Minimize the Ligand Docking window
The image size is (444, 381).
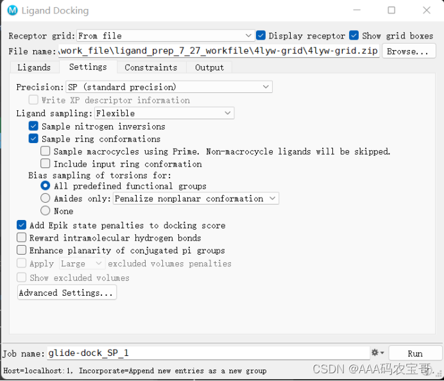pyautogui.click(x=357, y=10)
